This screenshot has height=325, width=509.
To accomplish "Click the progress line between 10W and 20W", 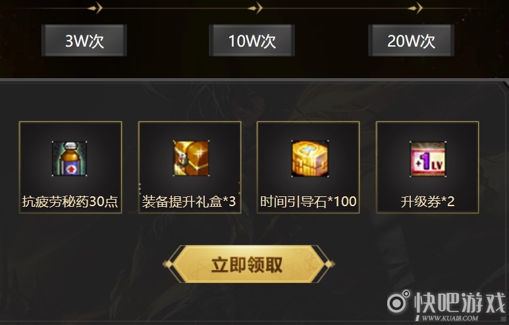I will tap(335, 8).
